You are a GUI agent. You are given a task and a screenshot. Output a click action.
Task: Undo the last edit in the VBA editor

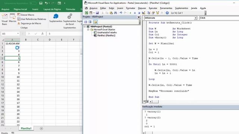click(121, 13)
